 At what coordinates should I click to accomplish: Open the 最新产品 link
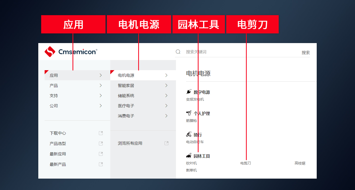click(58, 164)
